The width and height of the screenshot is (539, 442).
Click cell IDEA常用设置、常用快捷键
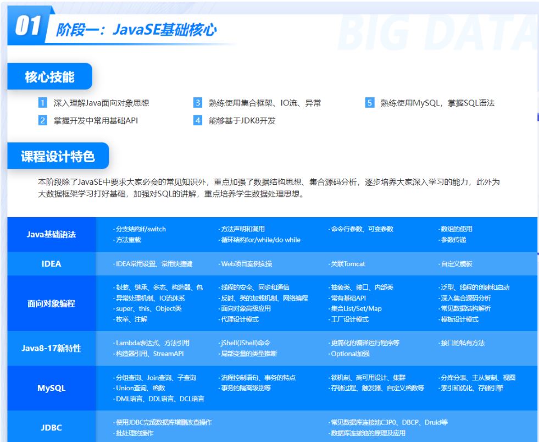point(153,264)
